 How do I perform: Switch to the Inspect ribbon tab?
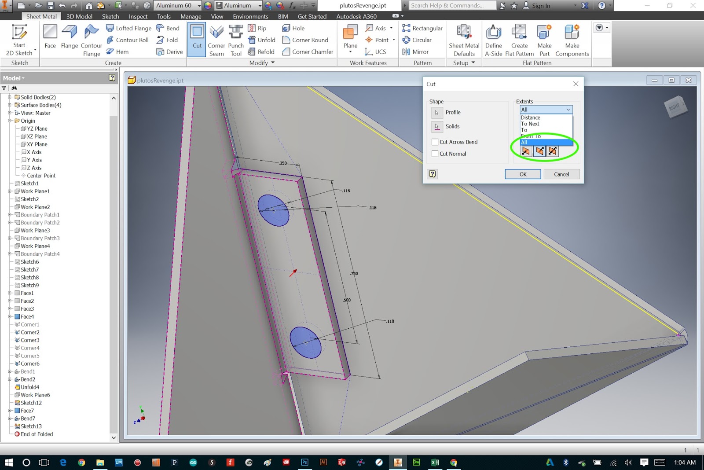pyautogui.click(x=138, y=16)
